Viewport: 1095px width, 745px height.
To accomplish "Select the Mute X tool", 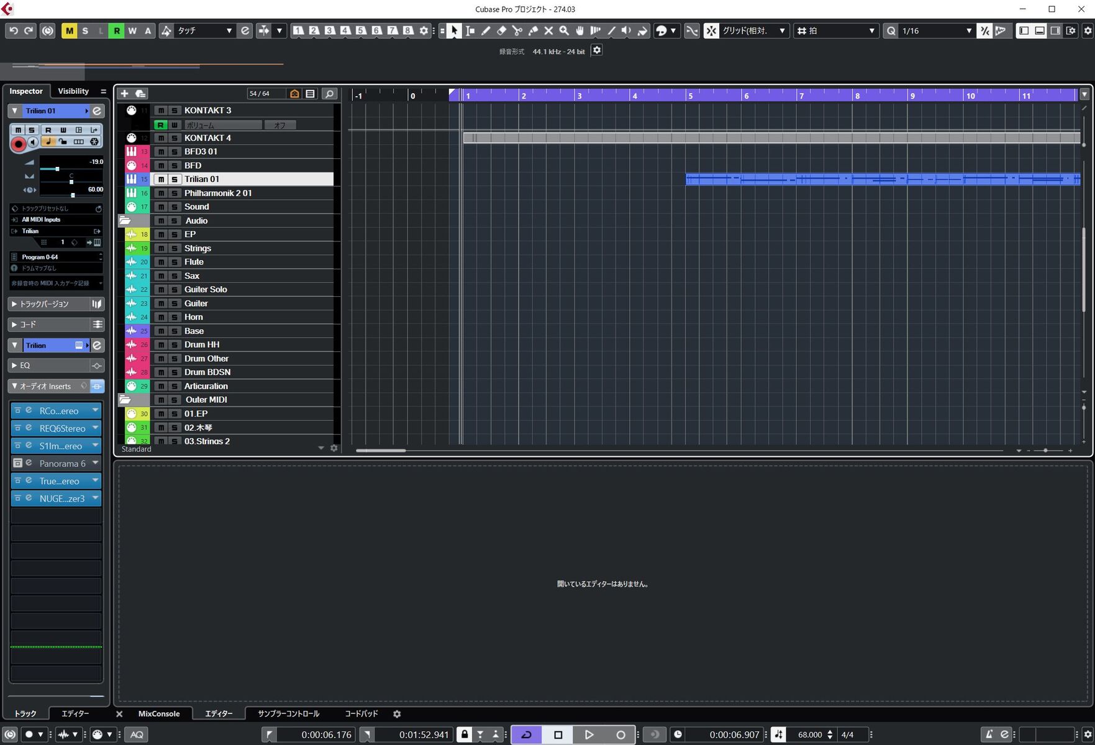I will (548, 30).
